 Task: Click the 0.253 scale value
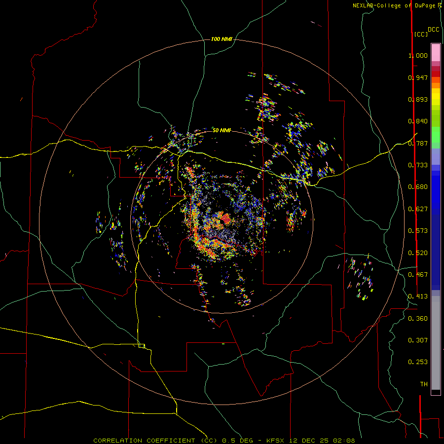click(418, 362)
